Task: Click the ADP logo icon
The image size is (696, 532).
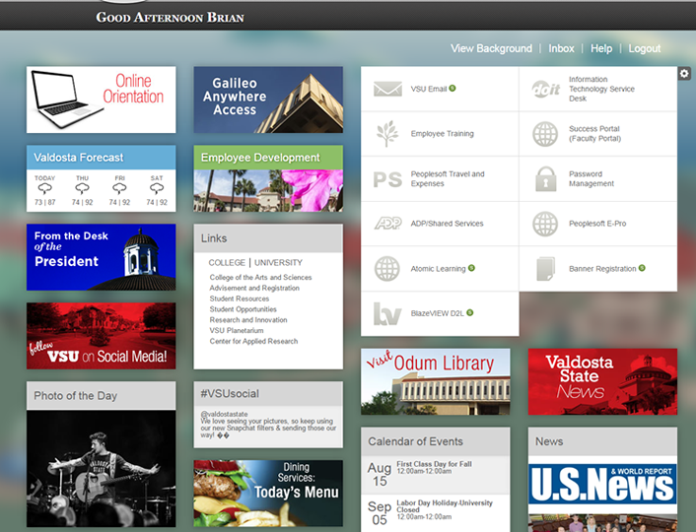Action: [387, 224]
